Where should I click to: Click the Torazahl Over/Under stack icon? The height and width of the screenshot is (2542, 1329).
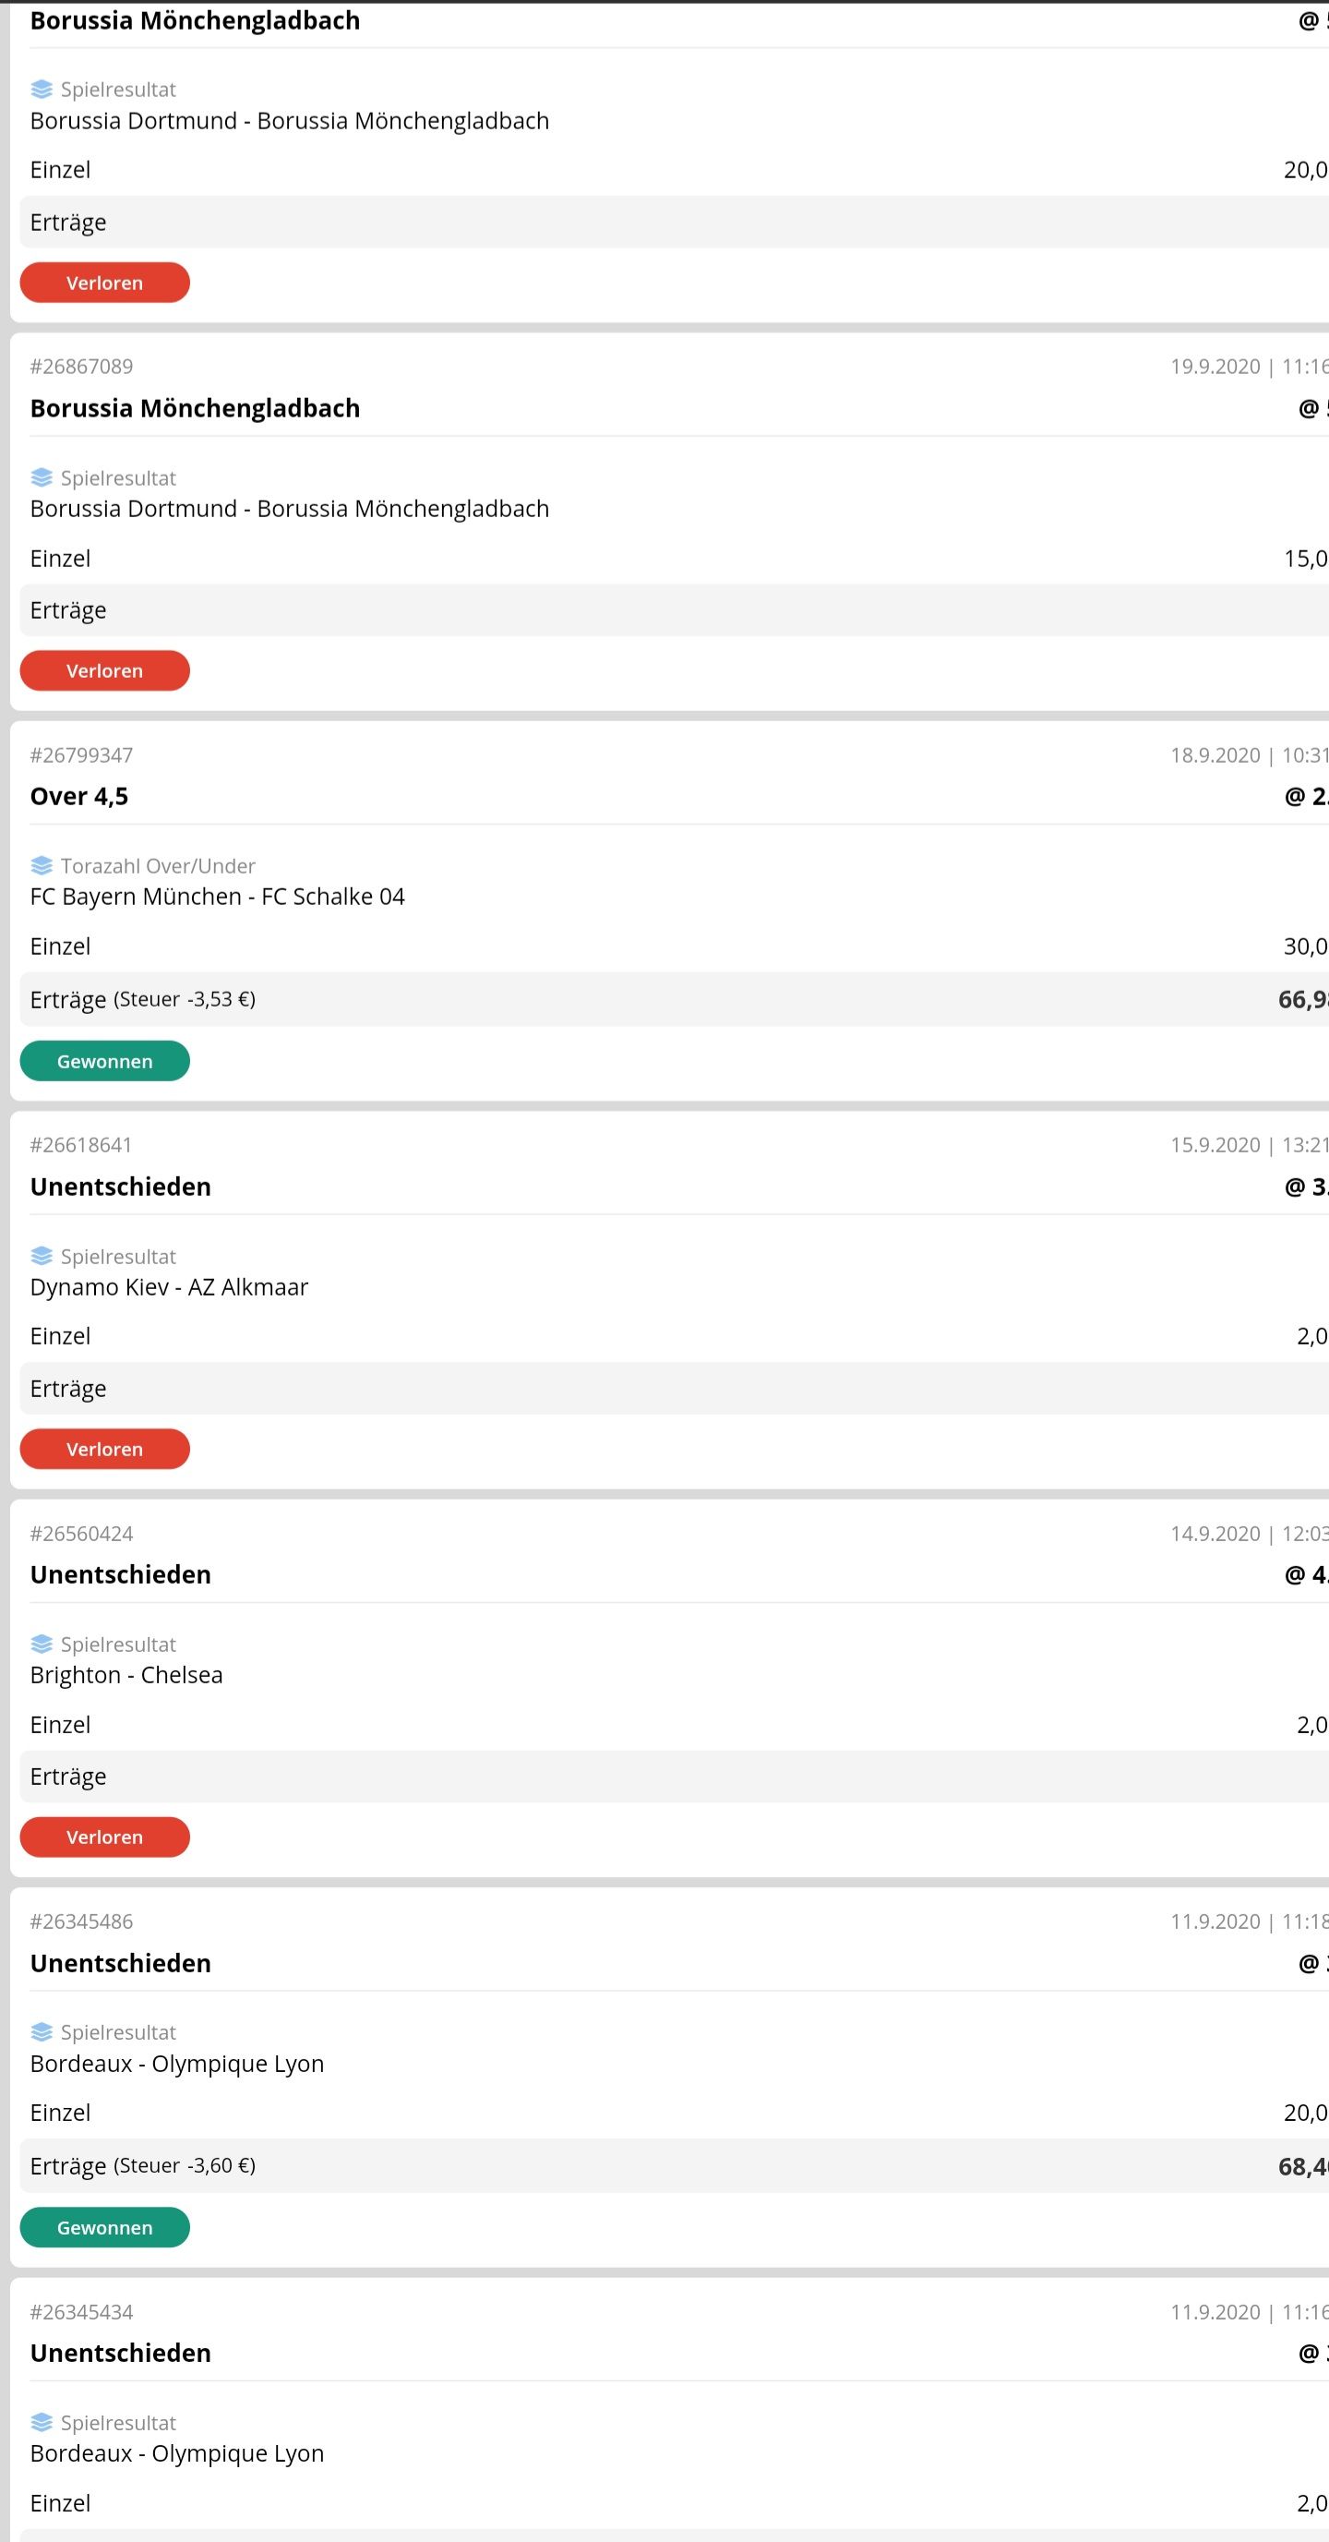coord(42,865)
